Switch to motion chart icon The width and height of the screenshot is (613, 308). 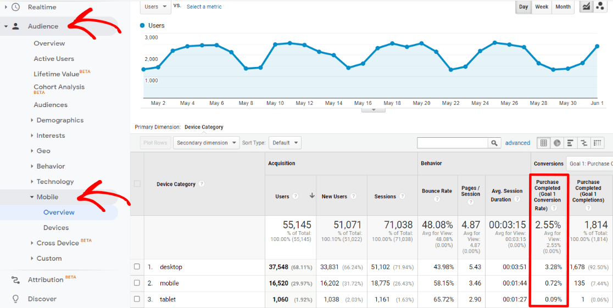click(599, 7)
